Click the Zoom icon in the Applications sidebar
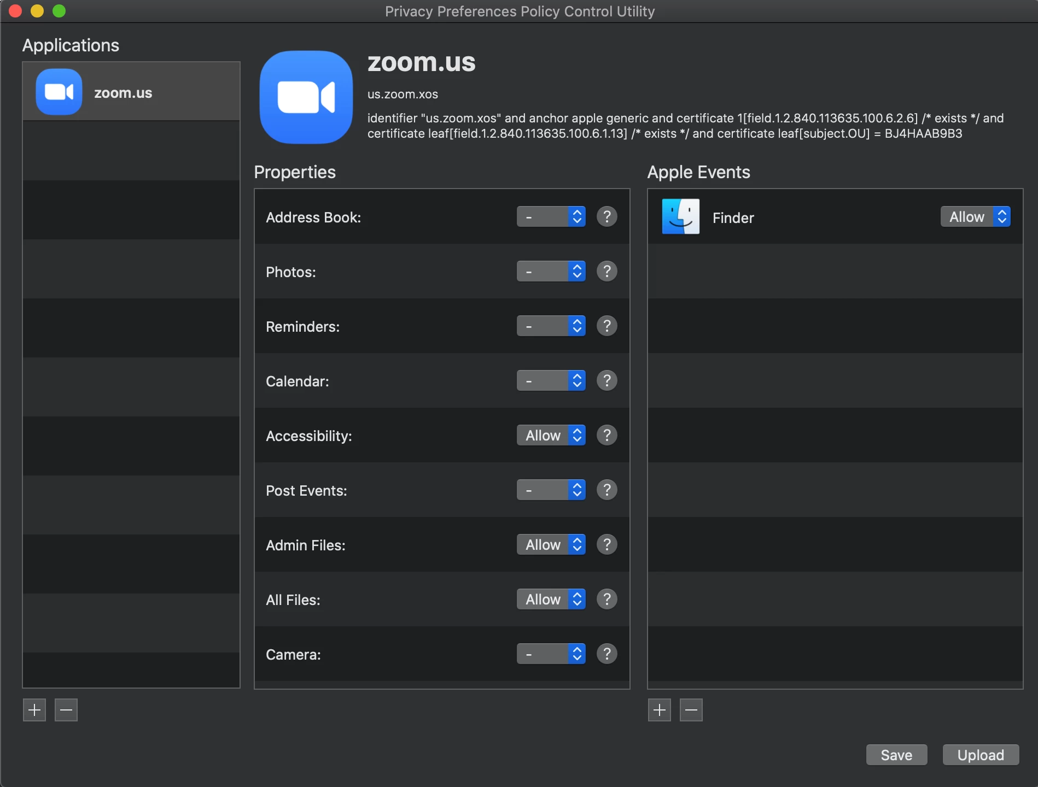Image resolution: width=1038 pixels, height=787 pixels. click(x=59, y=92)
